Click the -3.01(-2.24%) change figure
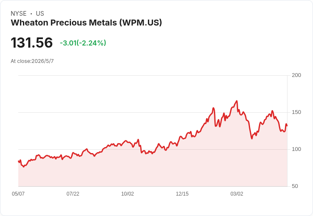Screen dimensions: 313x216 (x=83, y=43)
